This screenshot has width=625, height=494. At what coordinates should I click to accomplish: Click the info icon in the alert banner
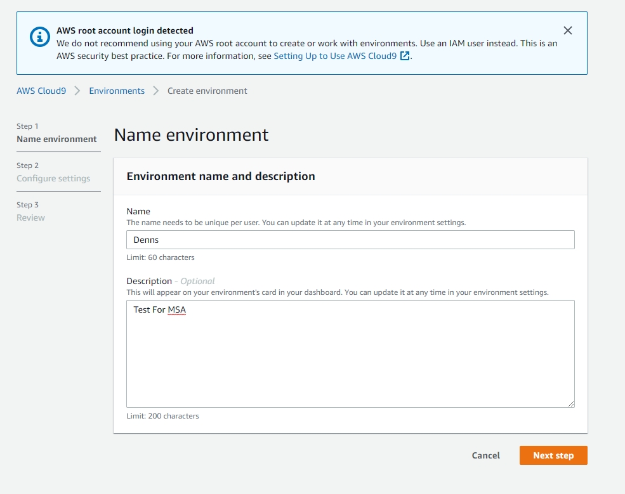click(40, 37)
